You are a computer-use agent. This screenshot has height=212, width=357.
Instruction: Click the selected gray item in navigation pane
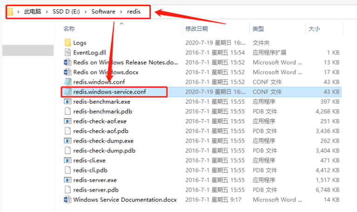pyautogui.click(x=28, y=50)
